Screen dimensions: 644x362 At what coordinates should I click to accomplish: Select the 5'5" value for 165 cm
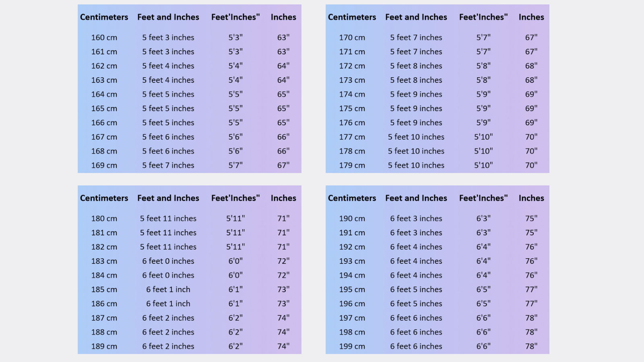[x=235, y=108]
